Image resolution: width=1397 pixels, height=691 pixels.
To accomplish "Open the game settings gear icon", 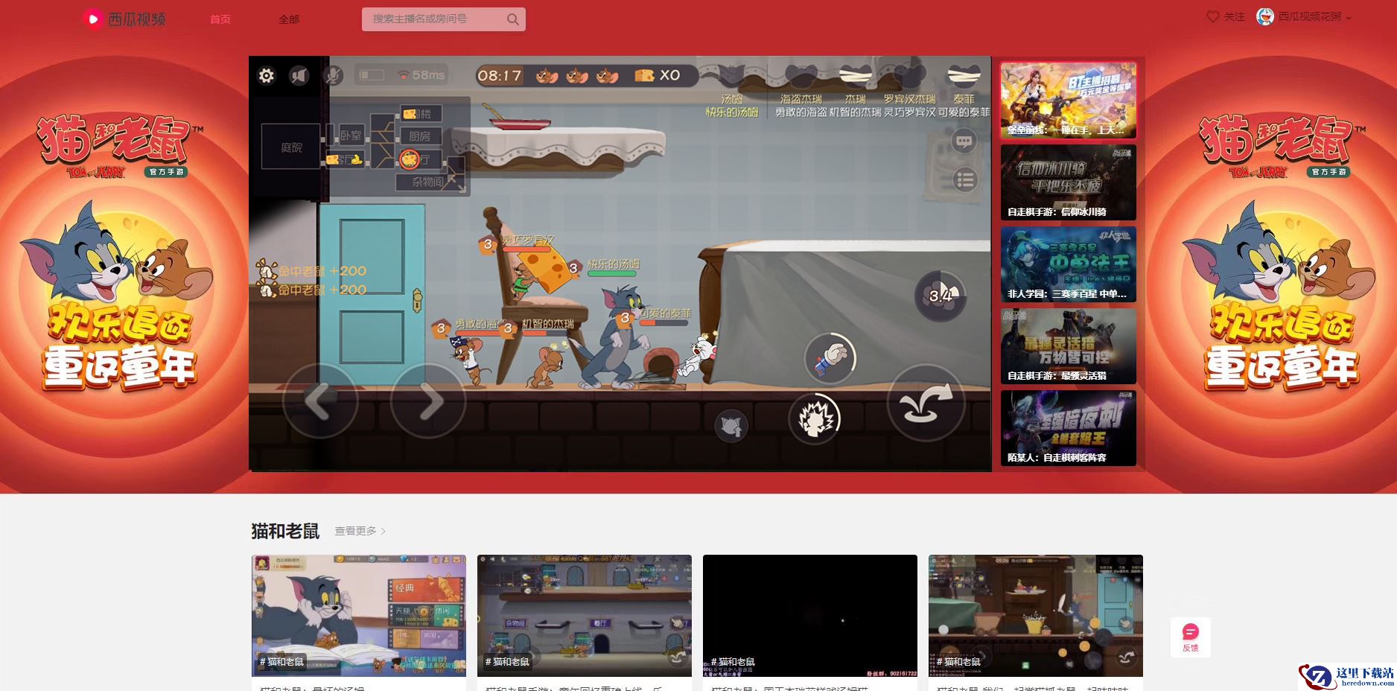I will coord(267,75).
